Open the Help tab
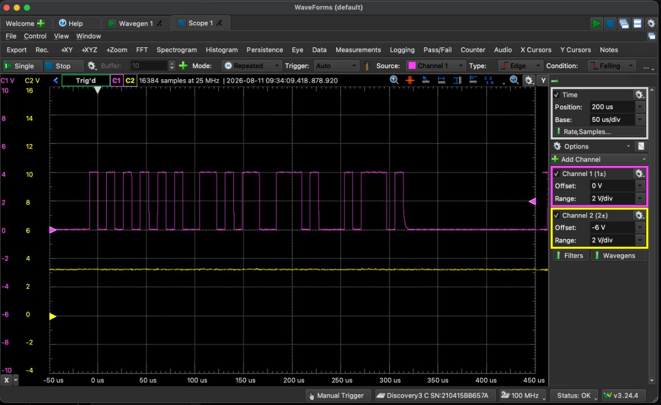661x405 pixels. point(71,23)
